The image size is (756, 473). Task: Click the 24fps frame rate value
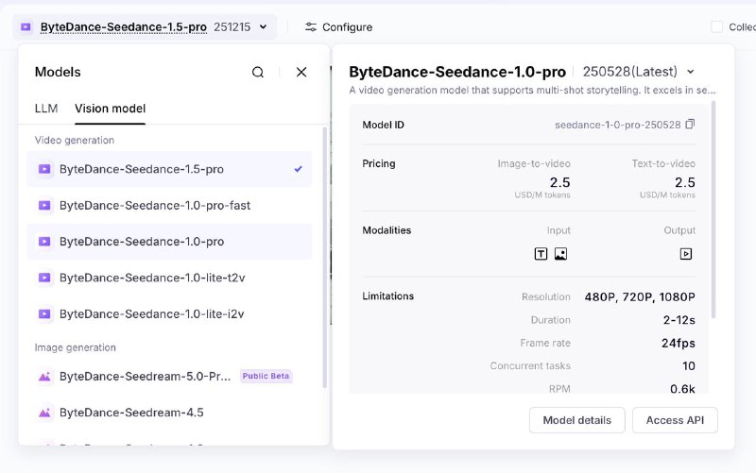[x=678, y=343]
